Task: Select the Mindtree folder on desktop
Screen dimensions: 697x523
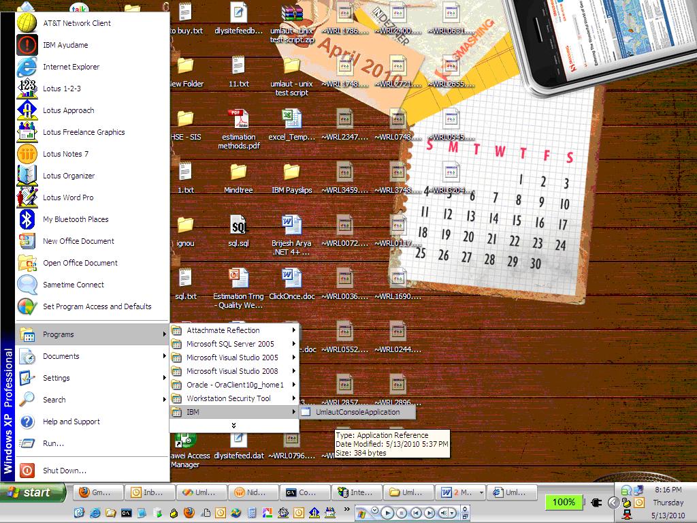Action: point(238,178)
